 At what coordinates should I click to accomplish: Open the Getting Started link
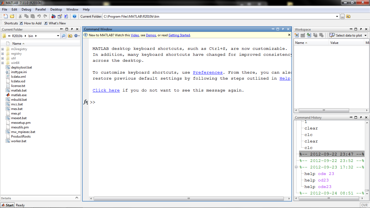179,35
